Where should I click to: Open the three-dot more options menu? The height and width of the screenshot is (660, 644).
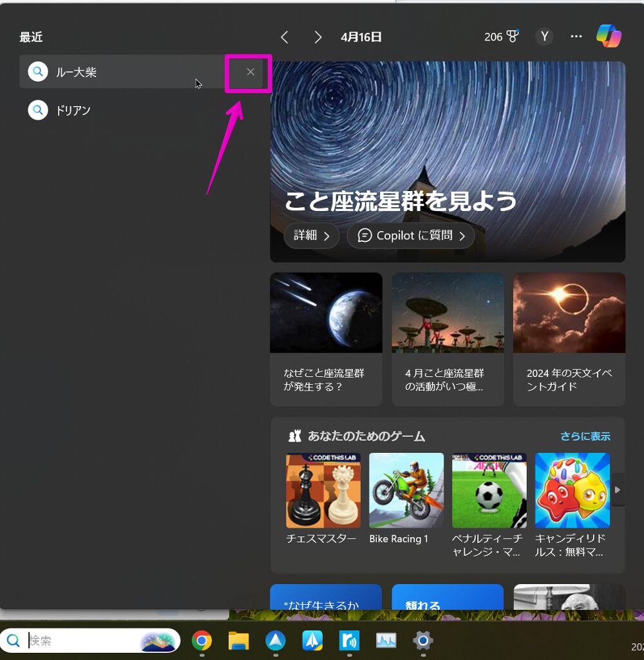576,37
